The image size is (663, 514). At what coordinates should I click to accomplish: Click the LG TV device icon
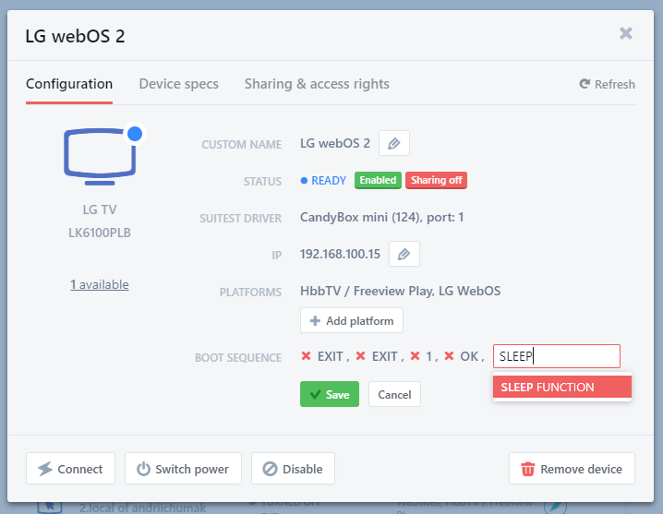point(102,156)
